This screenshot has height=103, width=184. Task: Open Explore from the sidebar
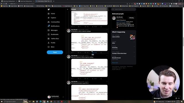coord(52,18)
